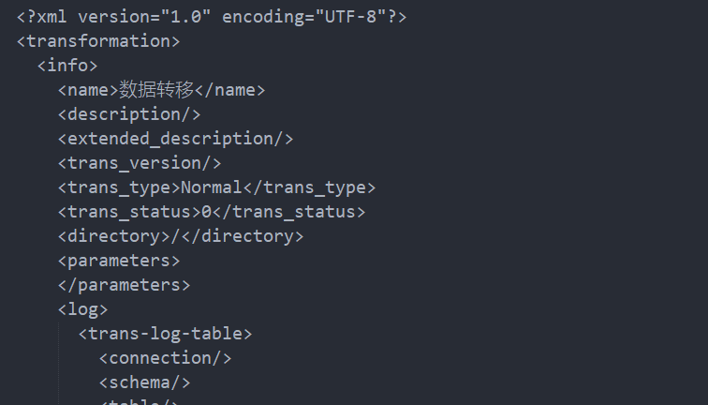708x405 pixels.
Task: Place cursor on the opening transformation tag
Action: coord(98,41)
